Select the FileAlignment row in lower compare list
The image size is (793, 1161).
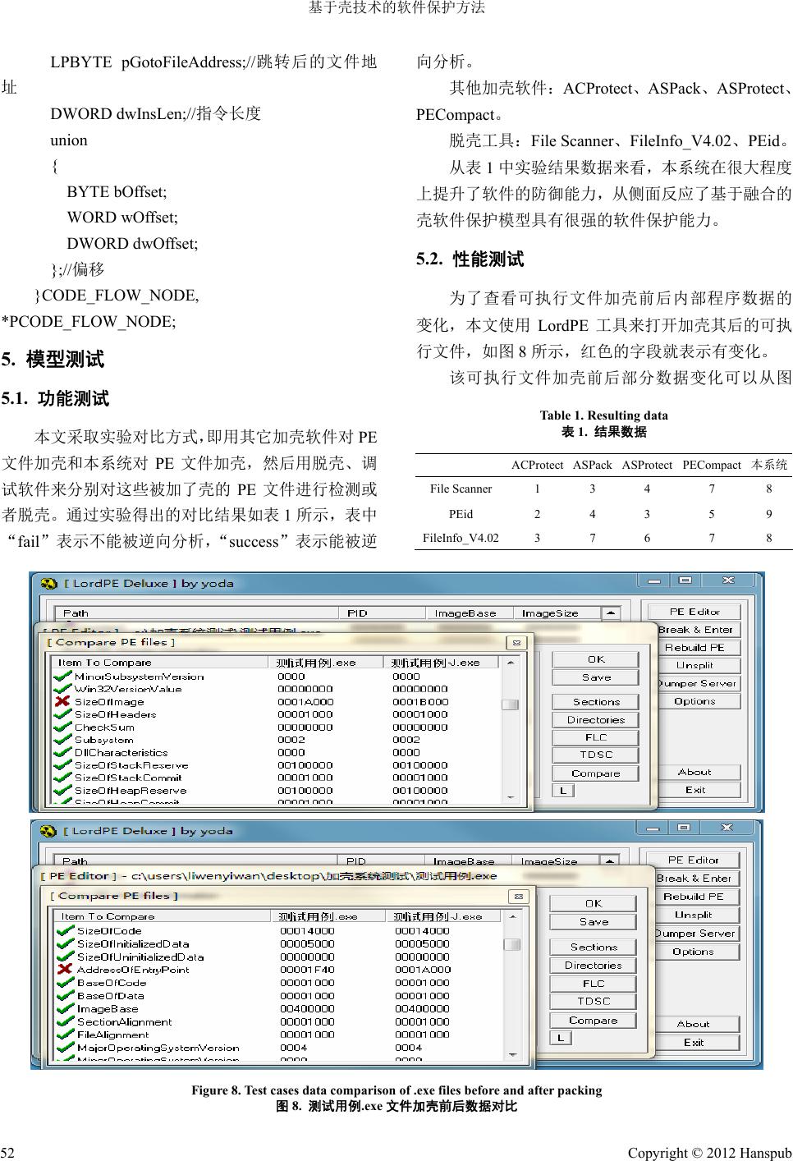click(113, 1035)
